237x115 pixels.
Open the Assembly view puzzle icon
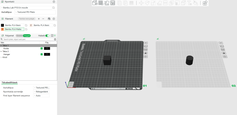[205, 3]
